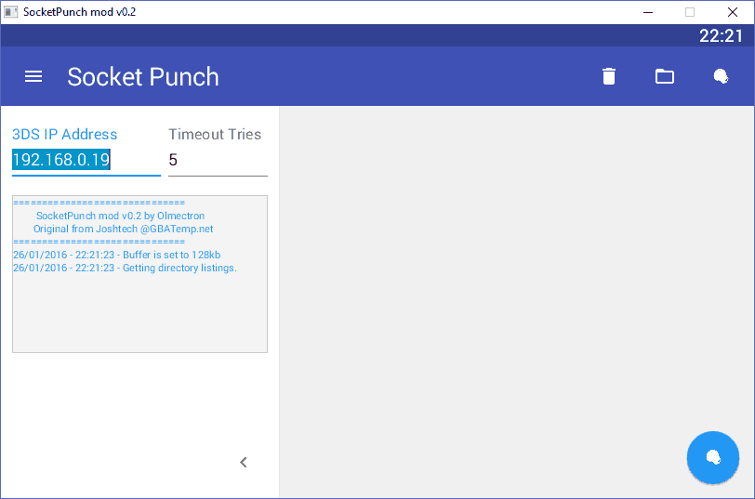The width and height of the screenshot is (755, 499).
Task: Collapse the left panel with the chevron
Action: pyautogui.click(x=244, y=463)
